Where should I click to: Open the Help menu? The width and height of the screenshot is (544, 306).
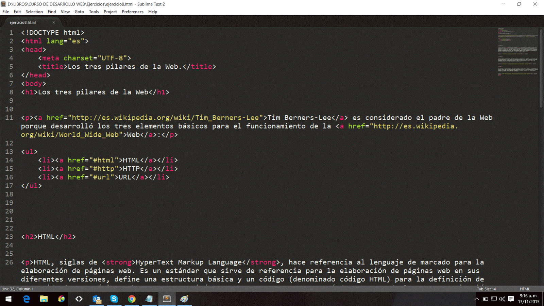153,12
